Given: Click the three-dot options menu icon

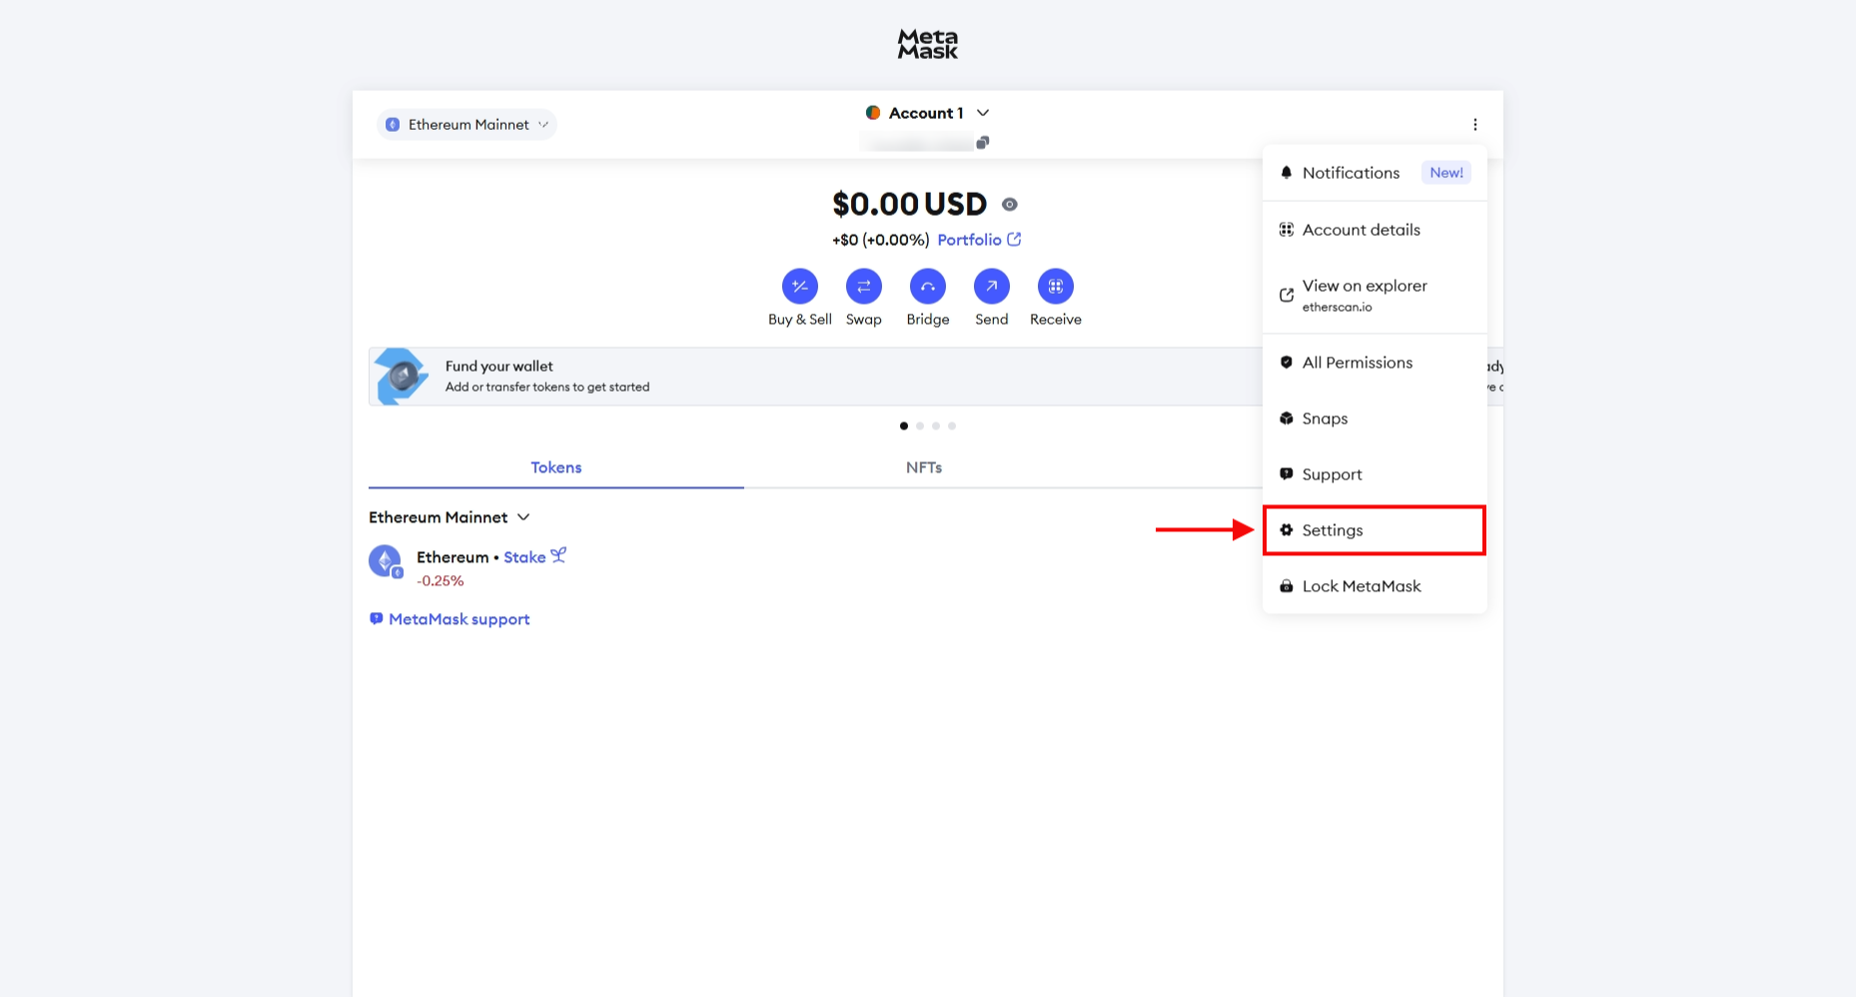Looking at the screenshot, I should point(1474,125).
